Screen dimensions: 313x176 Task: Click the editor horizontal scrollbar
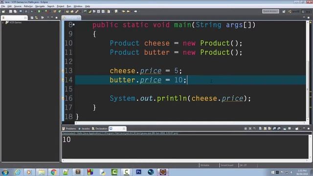click(x=190, y=123)
